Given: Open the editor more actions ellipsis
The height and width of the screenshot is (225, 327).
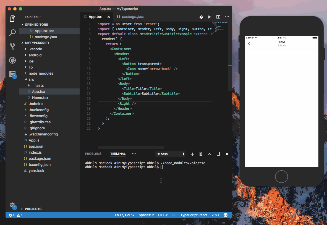Looking at the screenshot, I should pos(227,17).
